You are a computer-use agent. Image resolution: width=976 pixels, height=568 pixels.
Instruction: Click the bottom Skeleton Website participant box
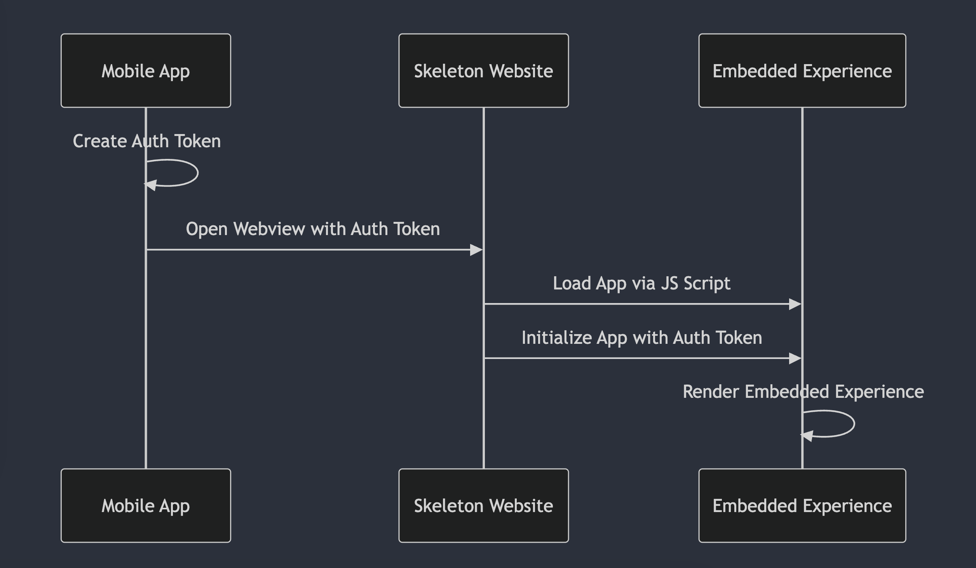[x=483, y=505]
